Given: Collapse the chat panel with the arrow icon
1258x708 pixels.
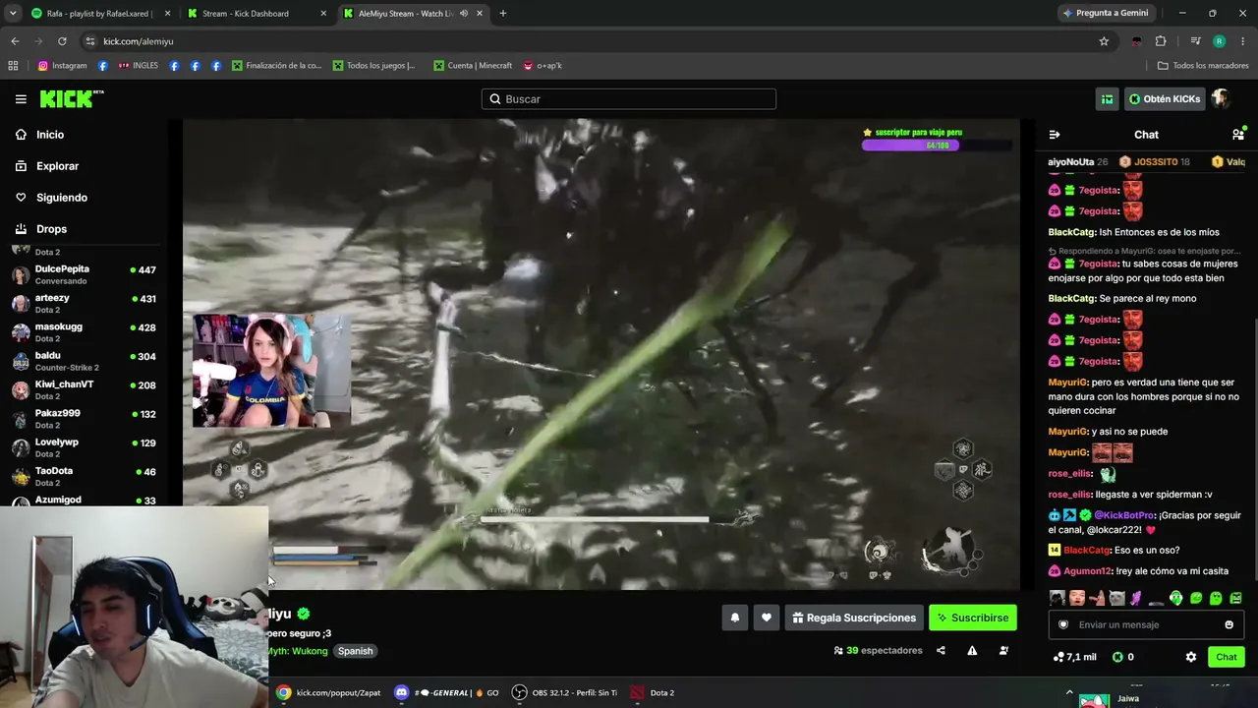Looking at the screenshot, I should (x=1055, y=135).
